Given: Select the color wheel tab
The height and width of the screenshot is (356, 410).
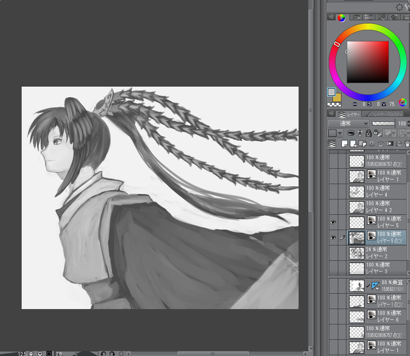Looking at the screenshot, I should coord(341,18).
